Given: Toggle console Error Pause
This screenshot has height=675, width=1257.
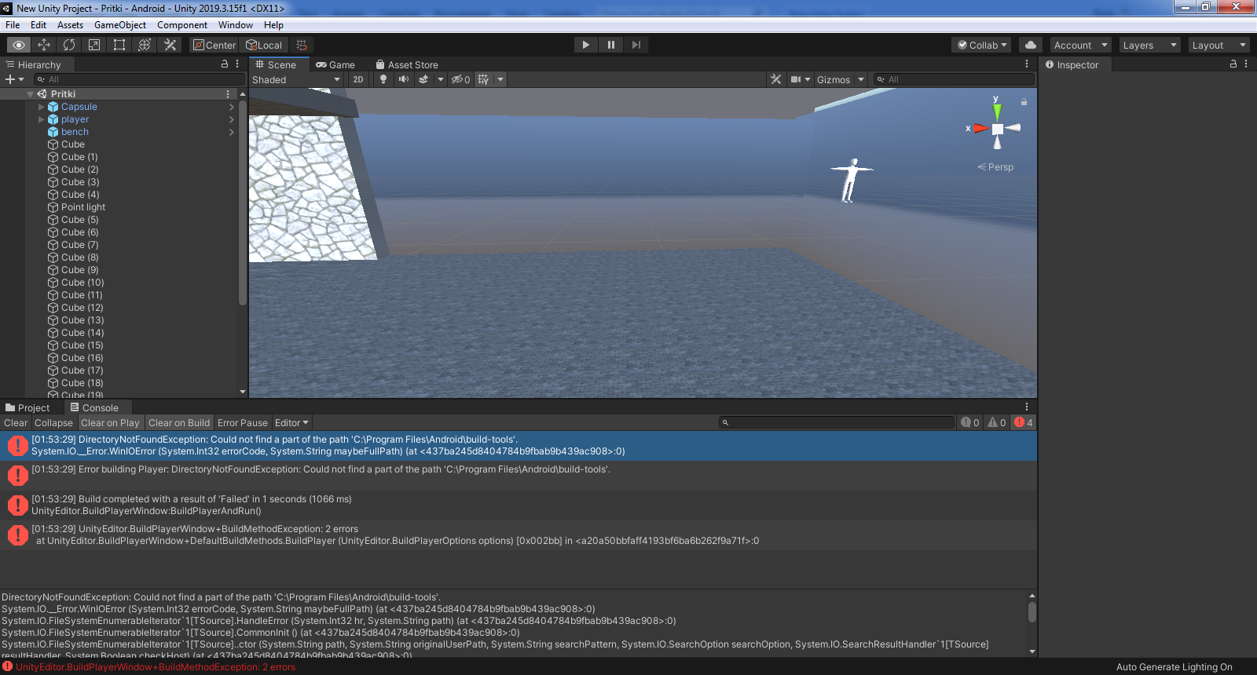Looking at the screenshot, I should click(243, 422).
